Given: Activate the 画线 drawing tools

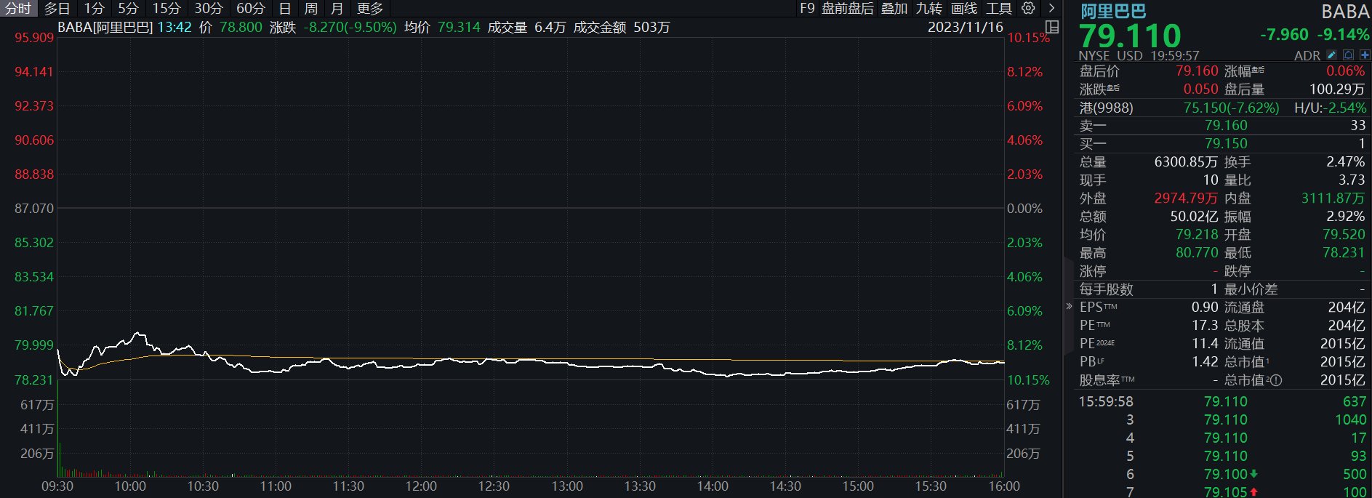Looking at the screenshot, I should 964,9.
